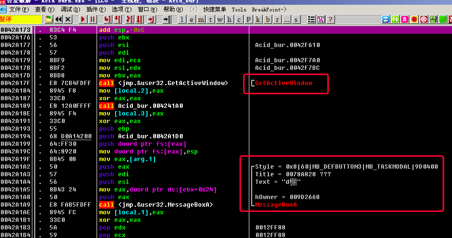Image resolution: width=452 pixels, height=238 pixels.
Task: Click the green up-down arrows plugin icon
Action: (x=395, y=19)
